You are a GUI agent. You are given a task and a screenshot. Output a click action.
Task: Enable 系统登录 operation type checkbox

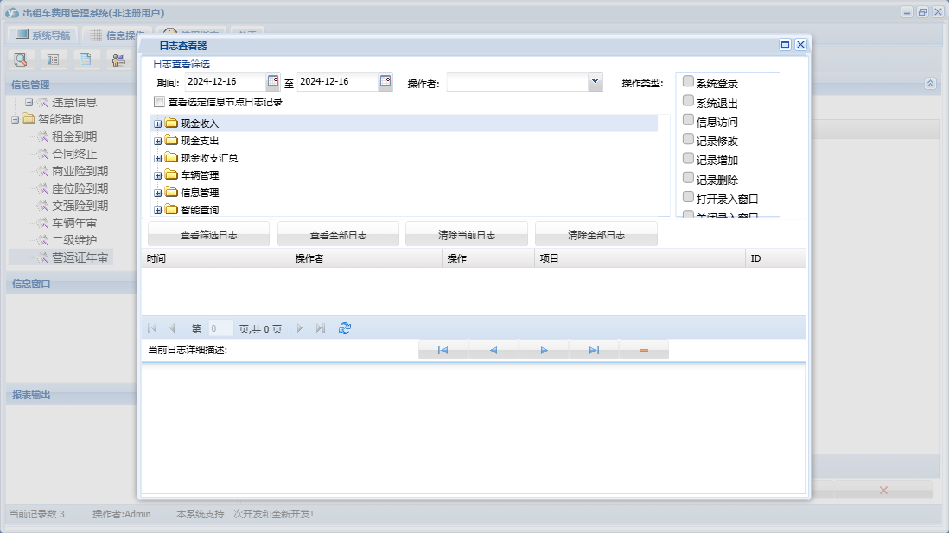[688, 81]
